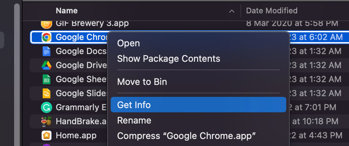
Task: Select the Google Drive row
Action: (81, 65)
